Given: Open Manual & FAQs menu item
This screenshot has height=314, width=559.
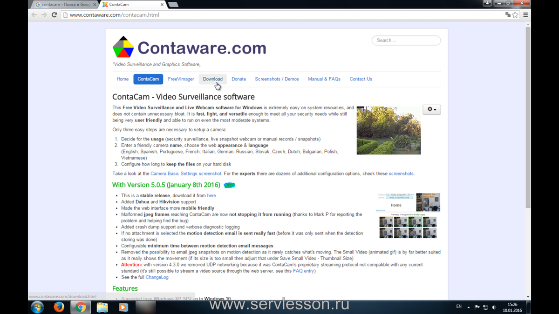Looking at the screenshot, I should [x=324, y=79].
